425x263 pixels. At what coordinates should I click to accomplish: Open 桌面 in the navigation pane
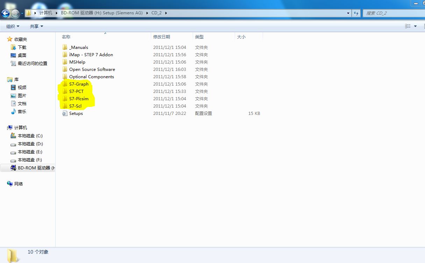pos(22,55)
